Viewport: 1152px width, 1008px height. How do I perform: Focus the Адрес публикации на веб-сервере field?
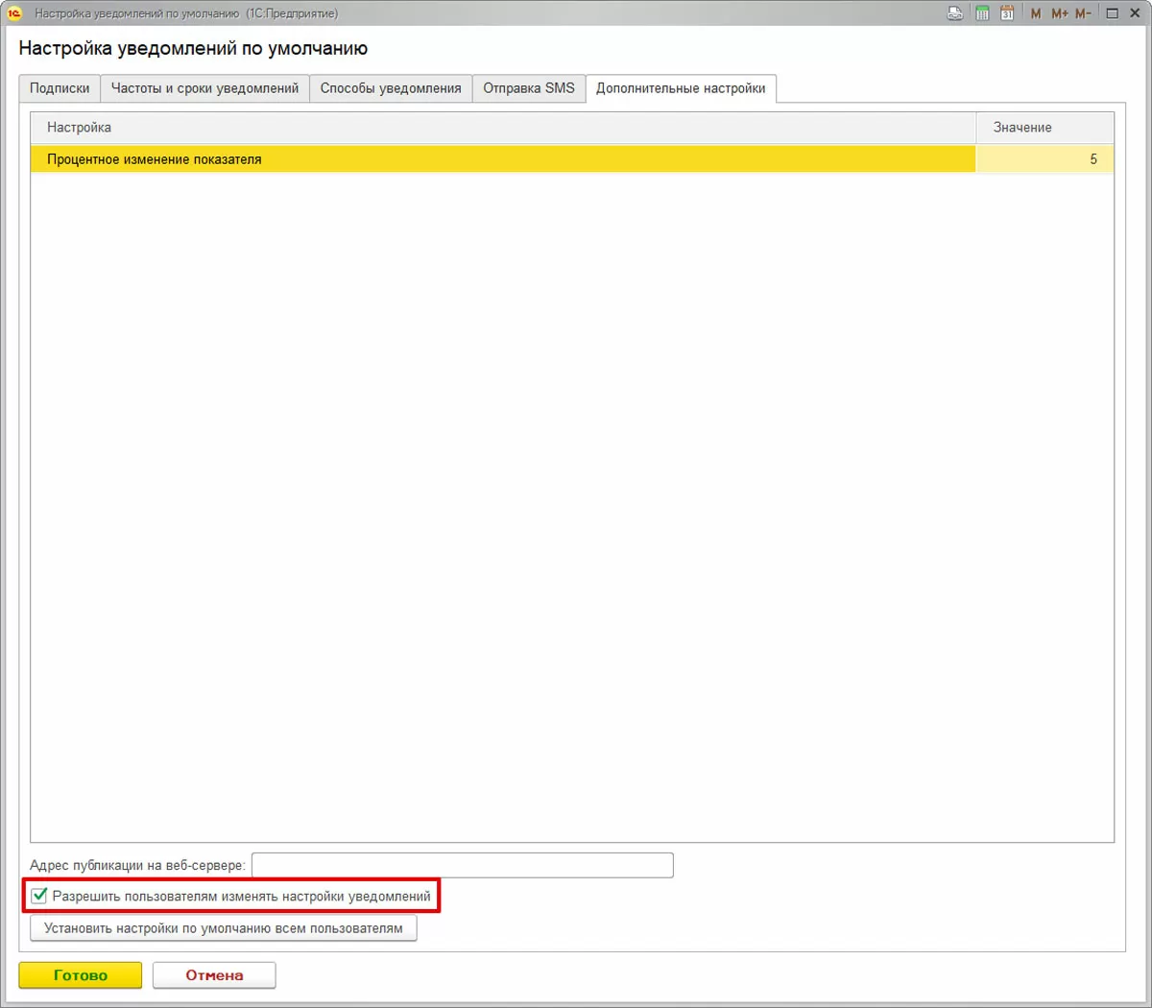pos(462,865)
